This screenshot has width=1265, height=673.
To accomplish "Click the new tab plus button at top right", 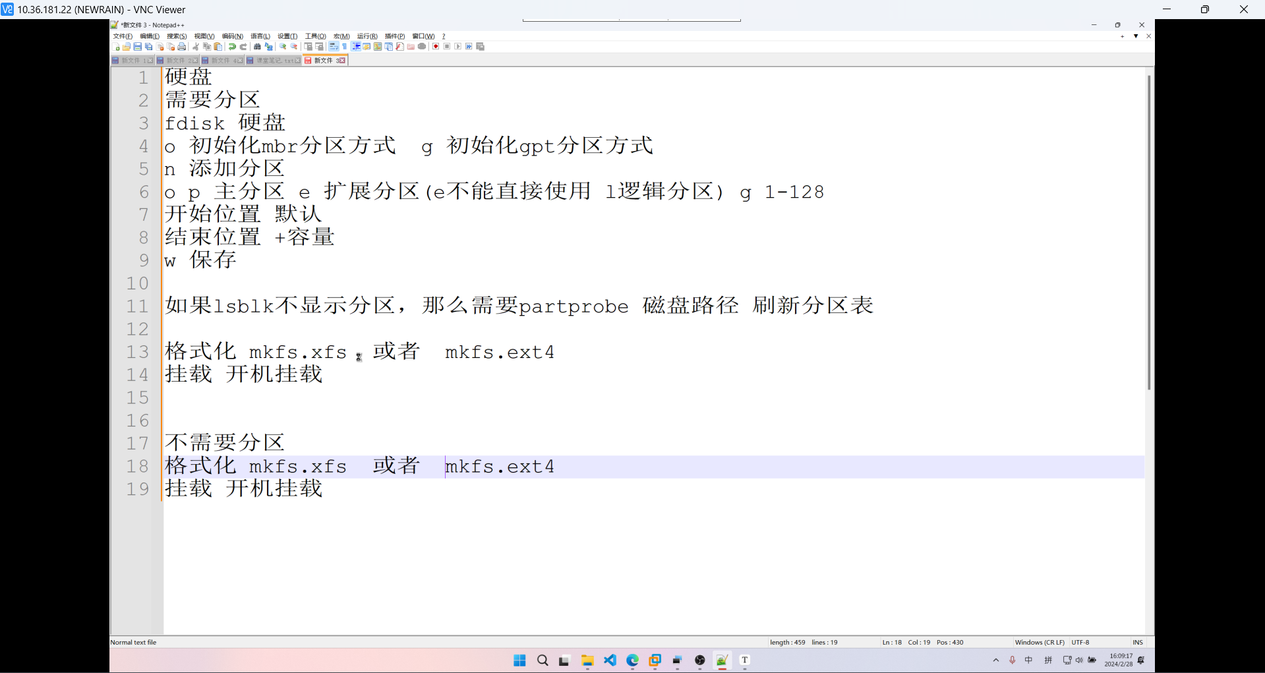I will pyautogui.click(x=1122, y=36).
